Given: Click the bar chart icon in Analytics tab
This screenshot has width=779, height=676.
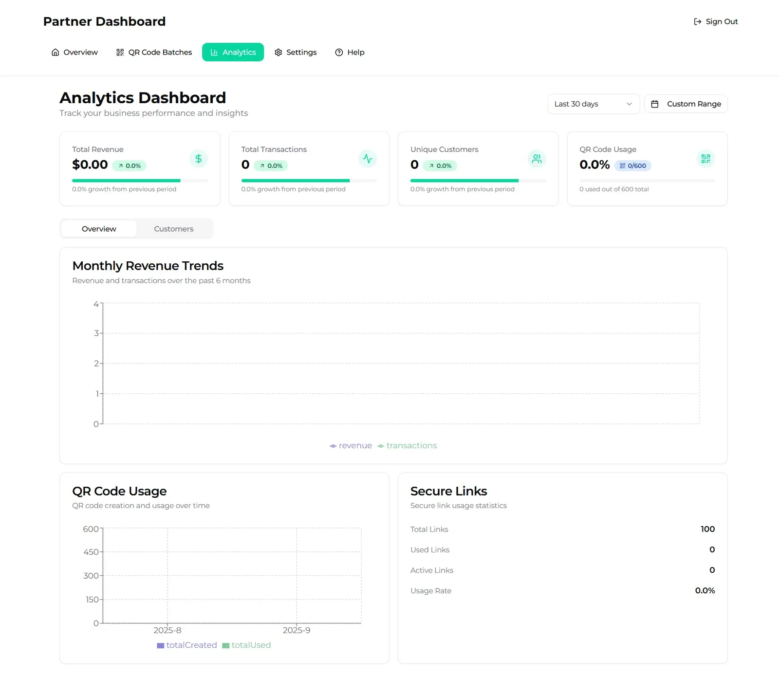Looking at the screenshot, I should (x=214, y=52).
